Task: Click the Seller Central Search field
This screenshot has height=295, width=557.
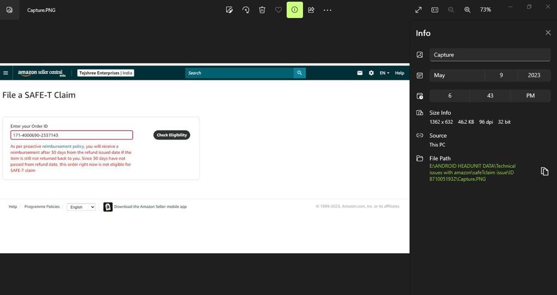Action: click(x=239, y=73)
